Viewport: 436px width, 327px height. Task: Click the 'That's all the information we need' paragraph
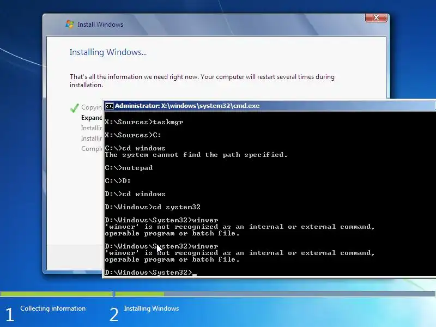click(x=202, y=81)
